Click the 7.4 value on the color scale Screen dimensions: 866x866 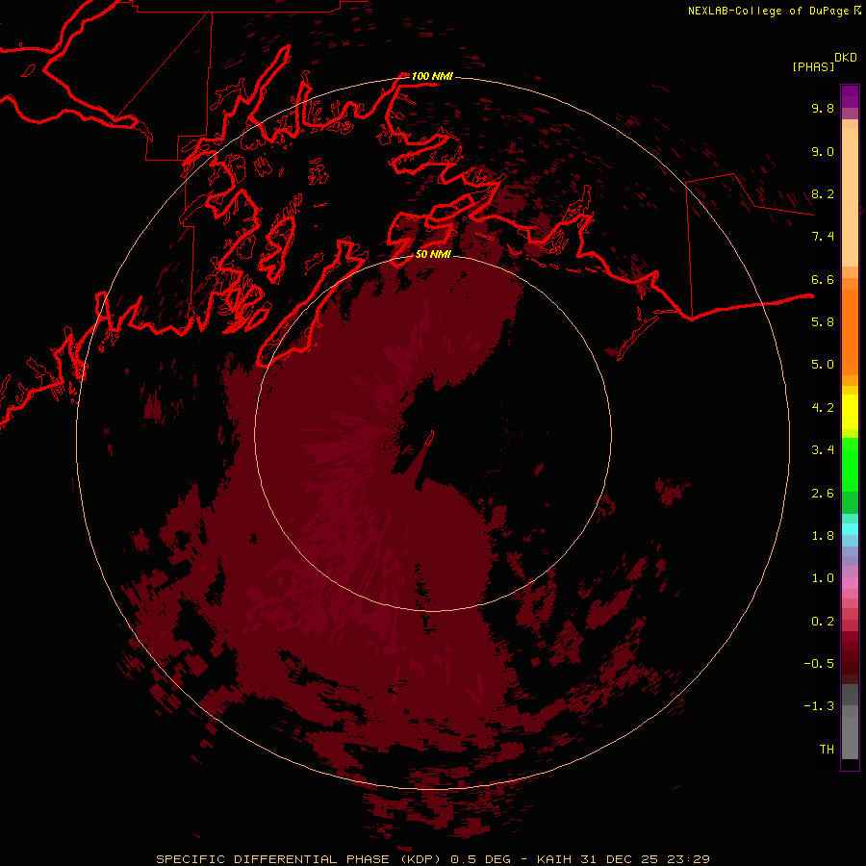point(823,237)
